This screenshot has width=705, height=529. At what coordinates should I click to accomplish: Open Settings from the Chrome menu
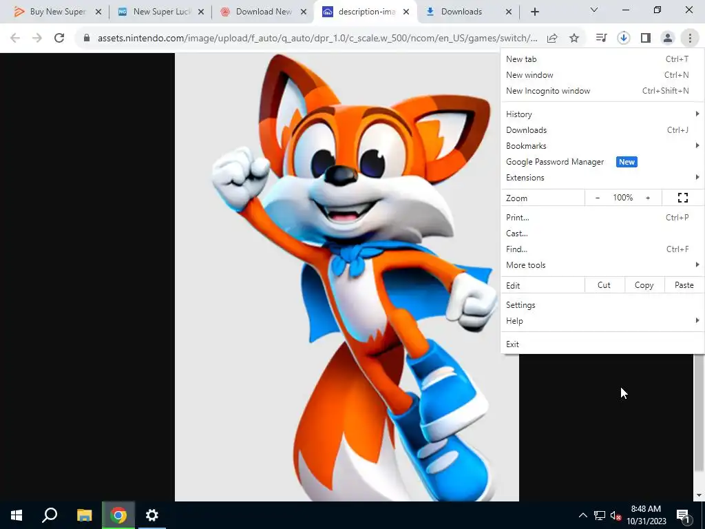tap(602, 305)
